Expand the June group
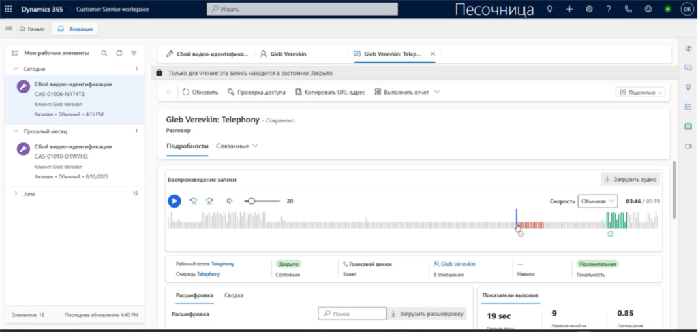 click(16, 193)
